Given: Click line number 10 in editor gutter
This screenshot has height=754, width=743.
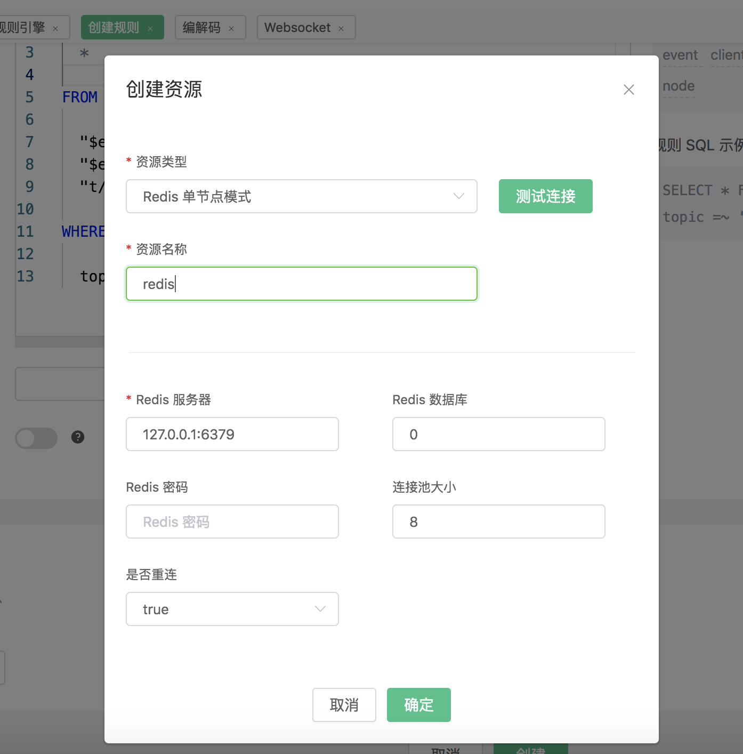Looking at the screenshot, I should pos(25,209).
